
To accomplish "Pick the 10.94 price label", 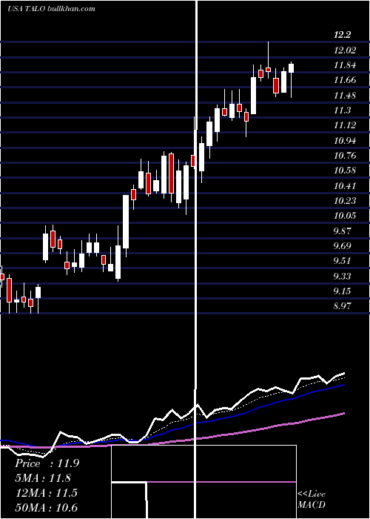I will pos(345,140).
